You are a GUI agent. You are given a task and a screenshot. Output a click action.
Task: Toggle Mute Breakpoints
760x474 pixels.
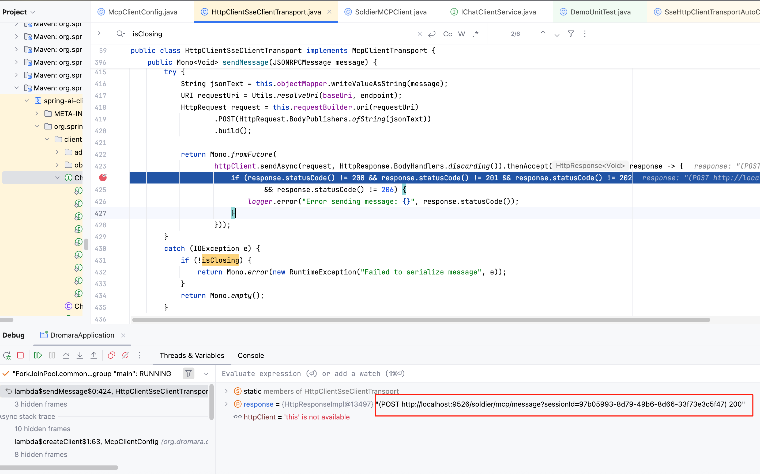(126, 355)
